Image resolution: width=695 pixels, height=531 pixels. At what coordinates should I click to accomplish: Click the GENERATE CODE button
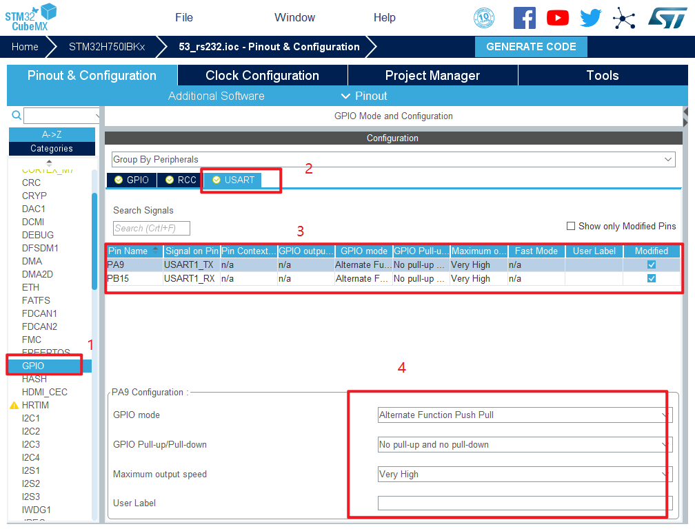[531, 47]
